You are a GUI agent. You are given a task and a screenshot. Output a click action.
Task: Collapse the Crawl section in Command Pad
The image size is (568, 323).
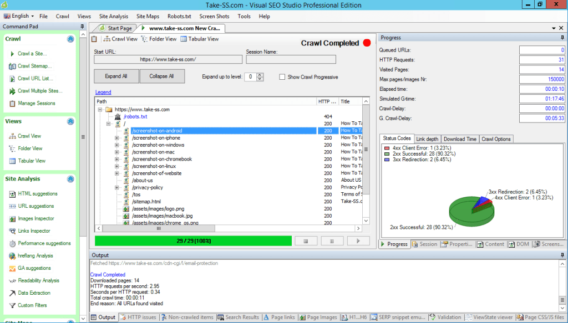[x=70, y=39]
